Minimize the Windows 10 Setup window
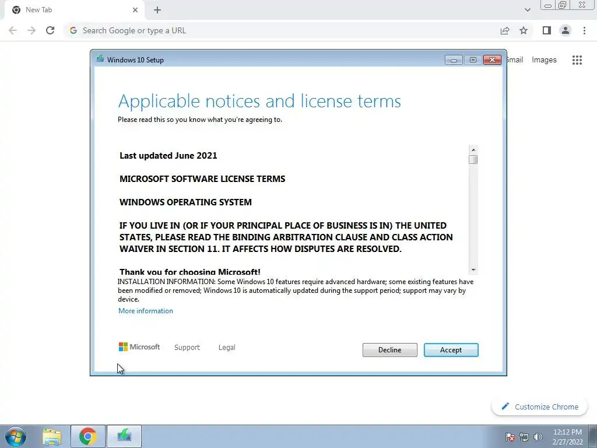 pyautogui.click(x=454, y=60)
